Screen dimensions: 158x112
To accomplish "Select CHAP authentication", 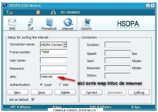I will (41, 85).
